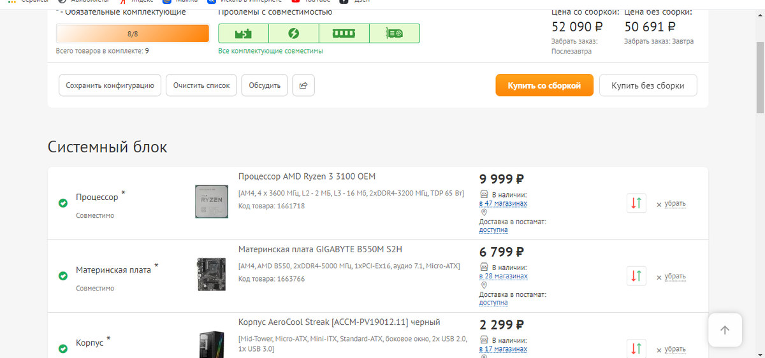Remove the AeroCool case via убрать
765x358 pixels.
[675, 349]
